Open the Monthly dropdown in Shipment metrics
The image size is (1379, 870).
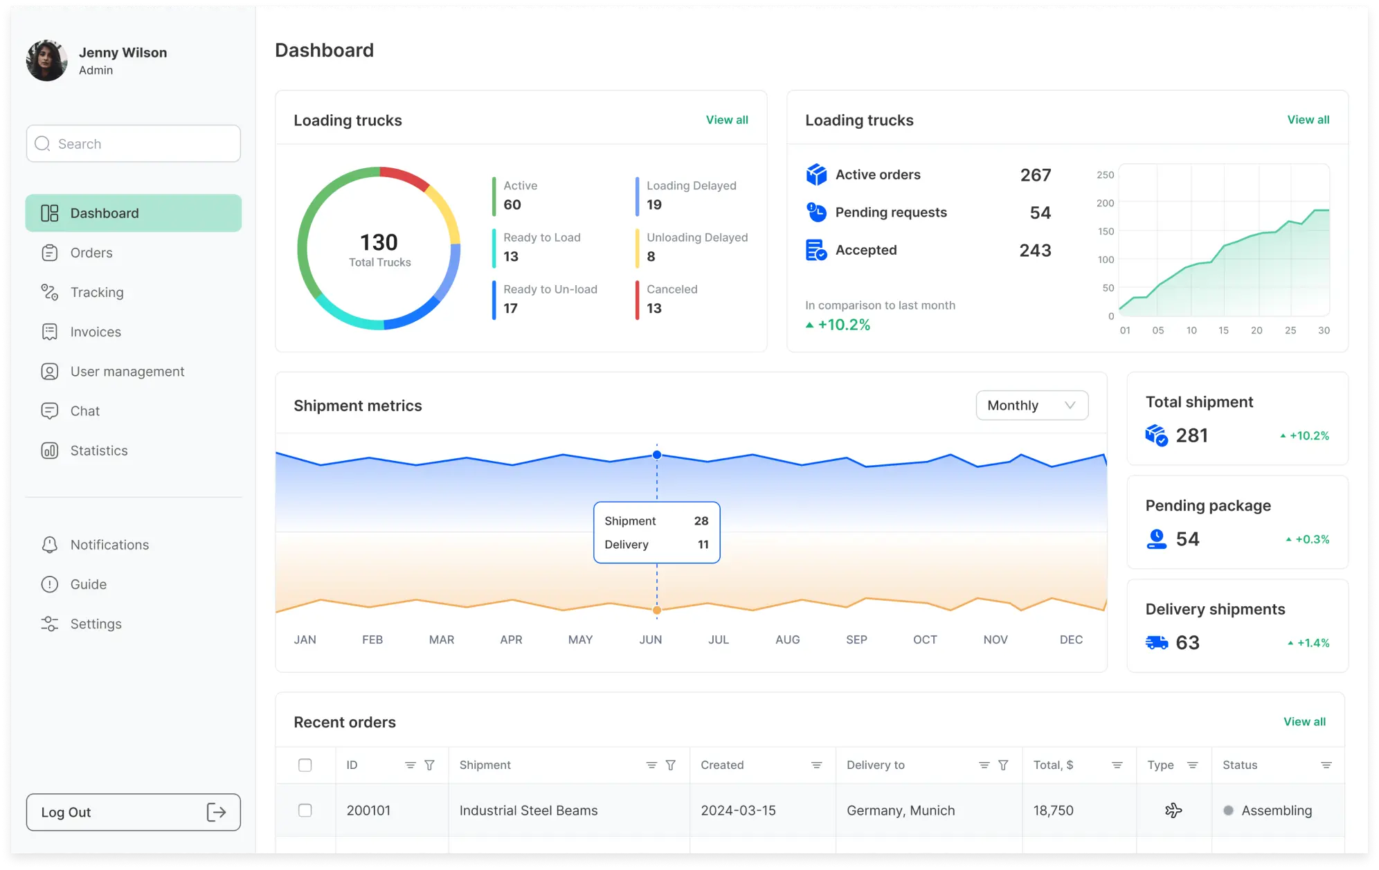pos(1031,405)
